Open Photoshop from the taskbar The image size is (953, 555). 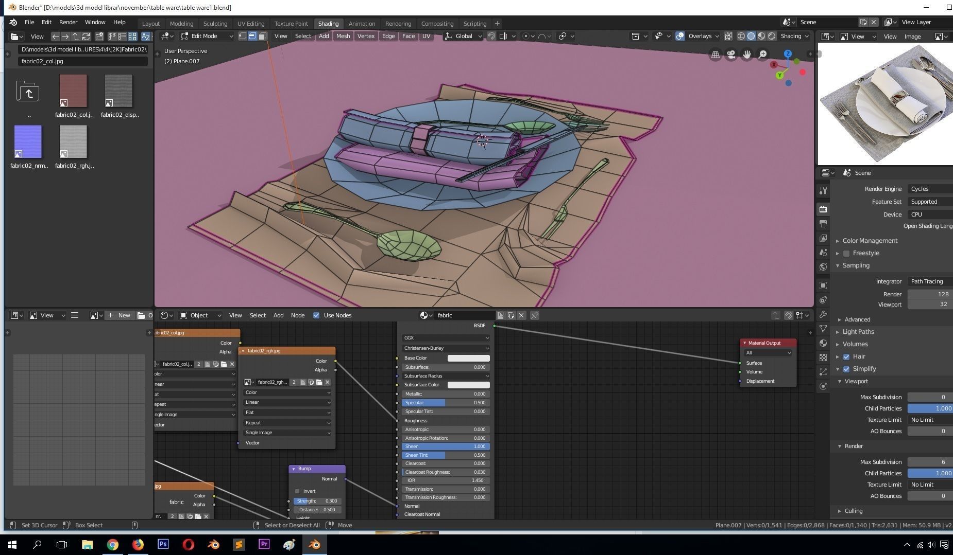(x=163, y=544)
